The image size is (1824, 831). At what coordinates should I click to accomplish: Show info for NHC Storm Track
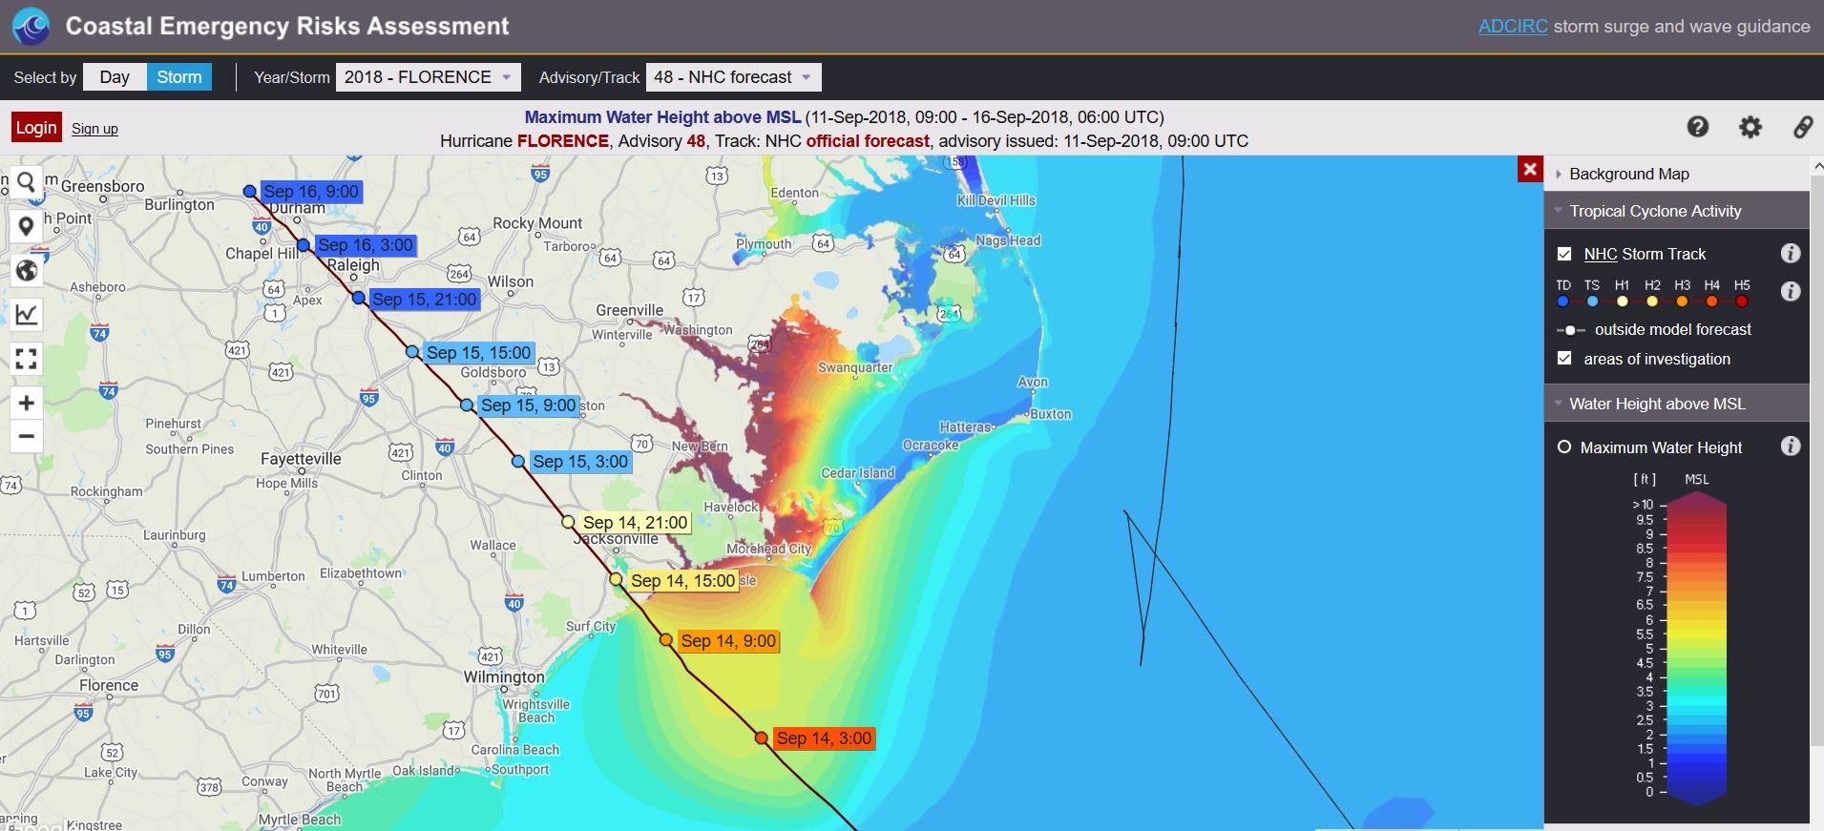(x=1791, y=253)
